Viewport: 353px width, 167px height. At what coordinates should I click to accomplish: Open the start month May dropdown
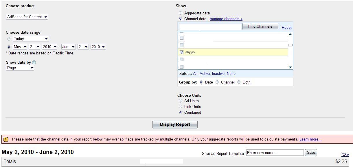[x=20, y=47]
